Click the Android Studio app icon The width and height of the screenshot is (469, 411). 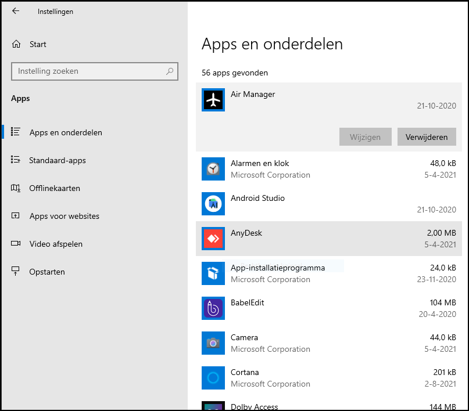[213, 204]
